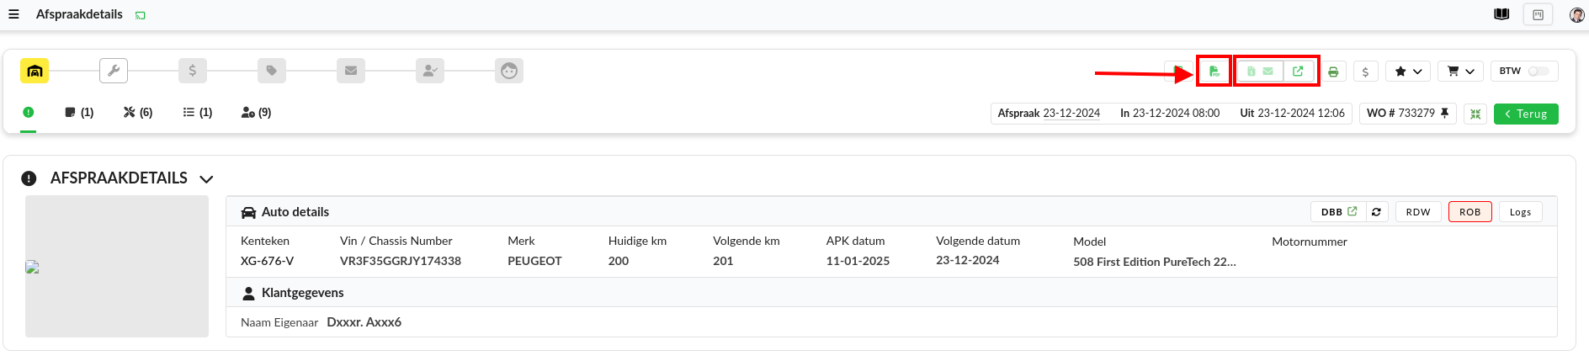The width and height of the screenshot is (1589, 361).
Task: Open the book manual icon
Action: [x=1501, y=14]
